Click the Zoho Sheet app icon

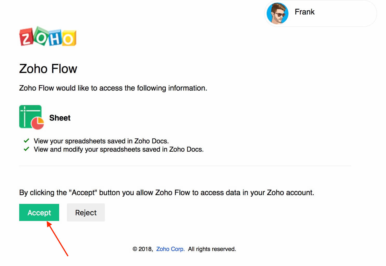pos(31,117)
